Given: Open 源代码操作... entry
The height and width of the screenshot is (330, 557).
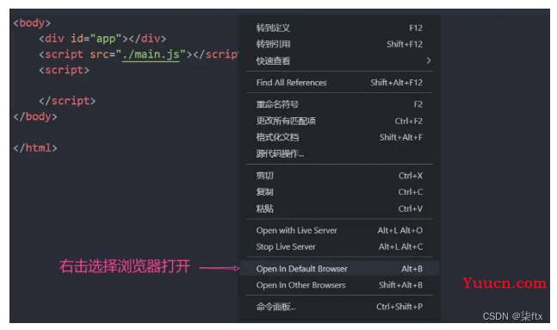Looking at the screenshot, I should [339, 153].
